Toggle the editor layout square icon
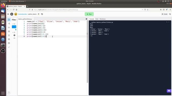The height and width of the screenshot is (96, 172). (87, 19)
